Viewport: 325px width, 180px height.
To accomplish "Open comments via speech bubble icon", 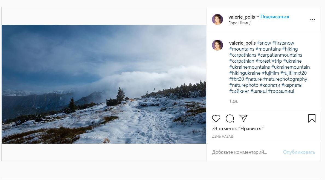I will (230, 118).
